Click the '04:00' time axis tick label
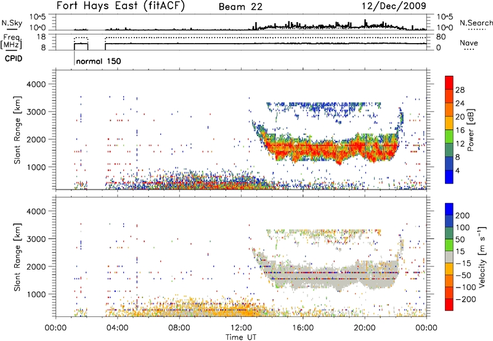The width and height of the screenshot is (493, 341). point(118,328)
